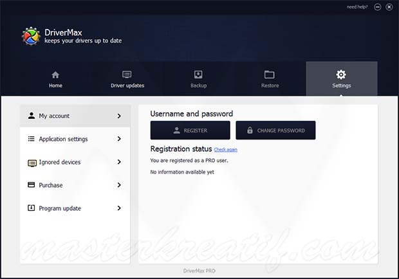Click the 'Registration status' heading
Image resolution: width=399 pixels, height=279 pixels.
click(x=181, y=149)
